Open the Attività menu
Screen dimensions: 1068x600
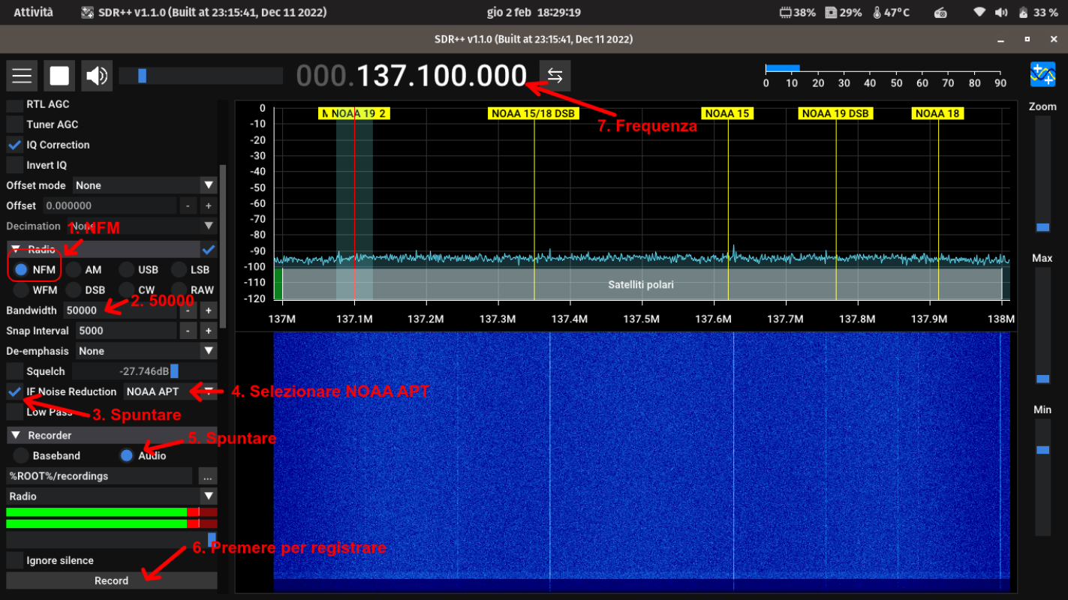coord(33,12)
